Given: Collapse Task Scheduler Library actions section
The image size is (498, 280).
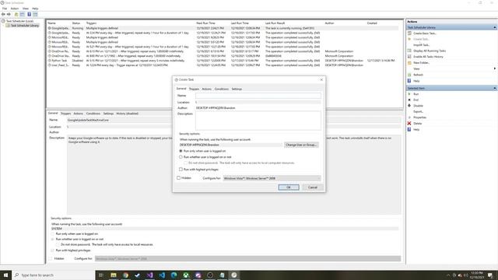Looking at the screenshot, I should tap(495, 28).
